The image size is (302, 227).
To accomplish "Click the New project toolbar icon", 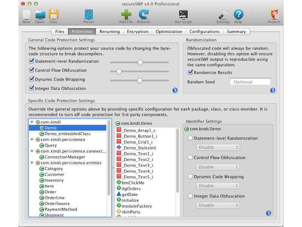I will (x=26, y=15).
